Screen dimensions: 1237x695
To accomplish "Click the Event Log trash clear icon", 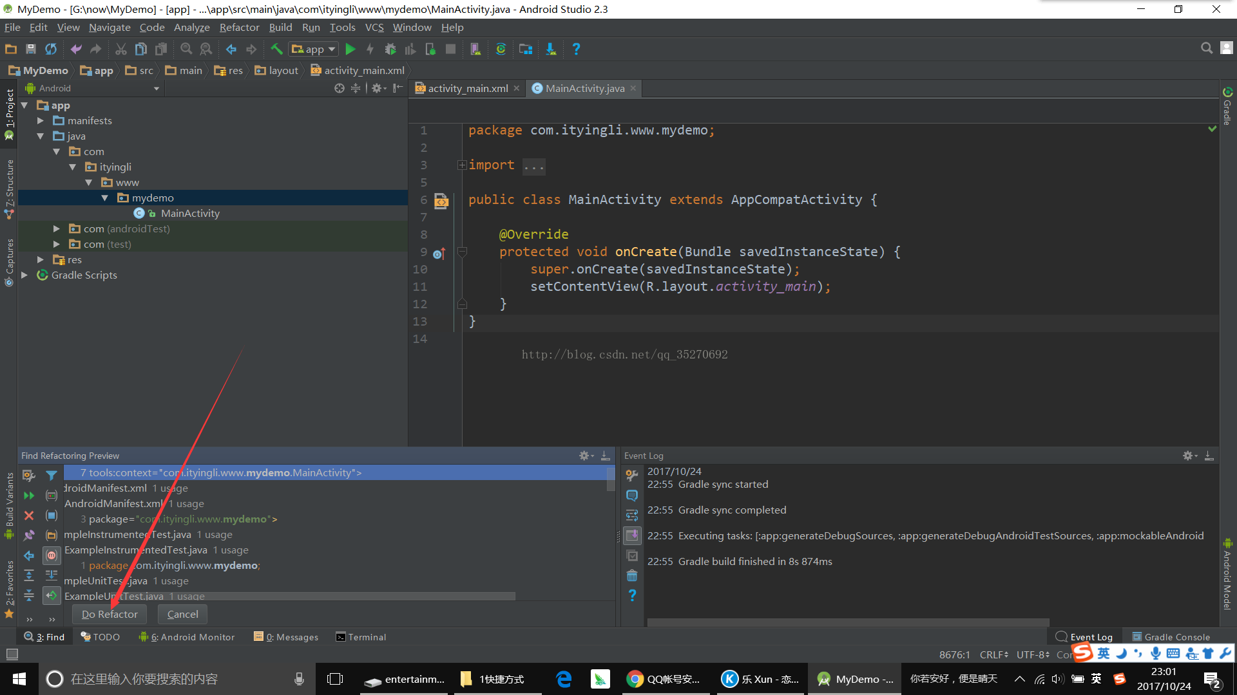I will click(632, 575).
